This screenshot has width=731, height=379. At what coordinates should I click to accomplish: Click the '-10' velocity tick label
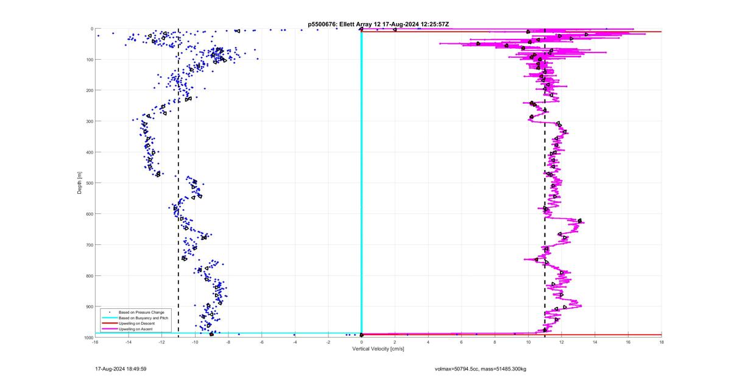tap(195, 342)
